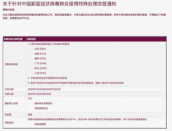
Task: Click the 退款选项 row label
Action: [9, 123]
